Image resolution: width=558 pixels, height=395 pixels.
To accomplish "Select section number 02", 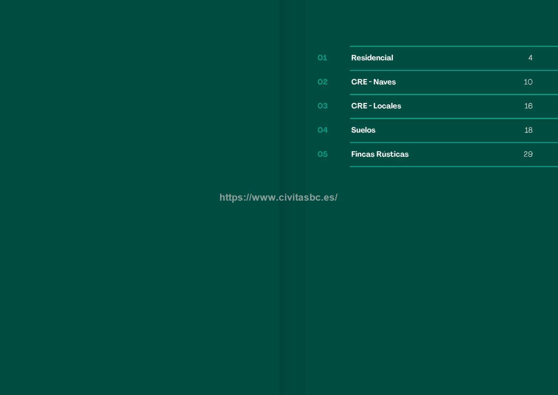I will click(322, 82).
